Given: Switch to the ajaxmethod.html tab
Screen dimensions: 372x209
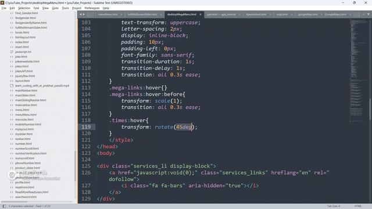Looking at the screenshot, I should (x=256, y=15).
